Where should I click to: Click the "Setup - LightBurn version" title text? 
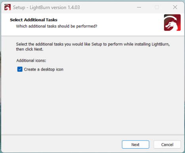(x=40, y=7)
